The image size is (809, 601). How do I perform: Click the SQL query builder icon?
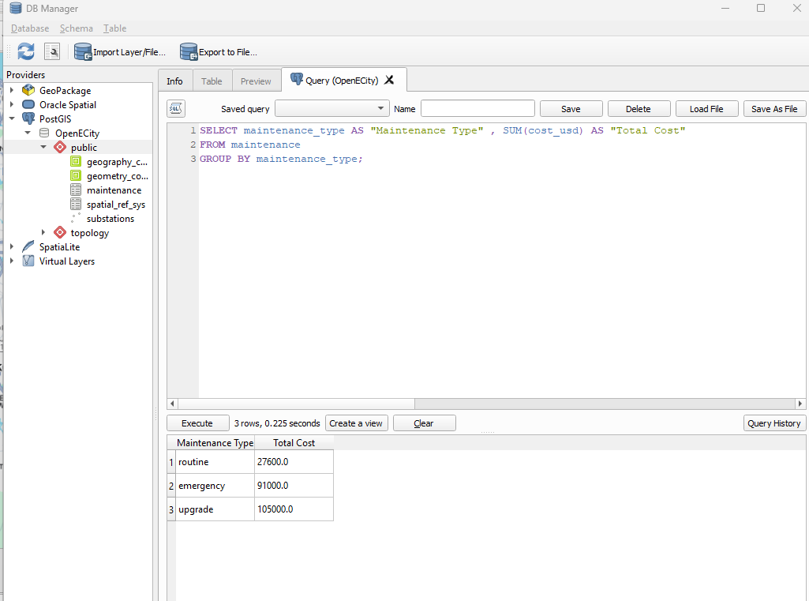tap(176, 109)
